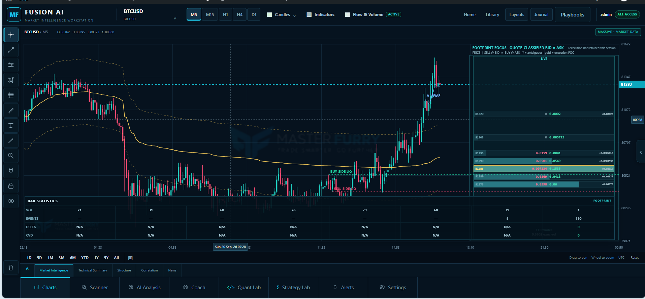Screen dimensions: 645x299
Task: Click the Strategy Lab sigma icon
Action: (278, 288)
